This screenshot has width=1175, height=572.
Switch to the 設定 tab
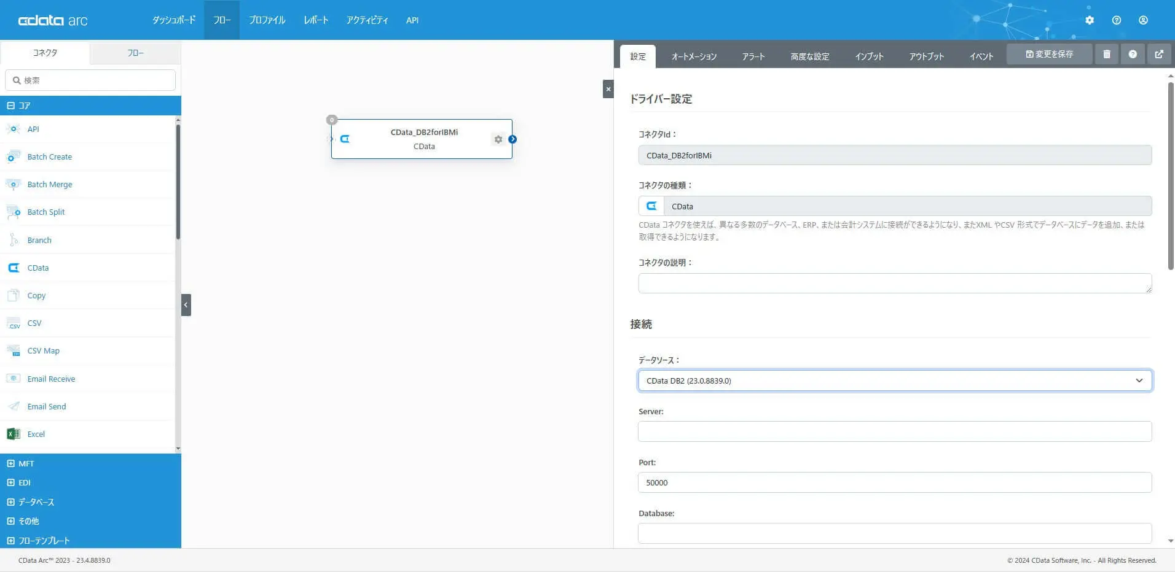tap(638, 56)
